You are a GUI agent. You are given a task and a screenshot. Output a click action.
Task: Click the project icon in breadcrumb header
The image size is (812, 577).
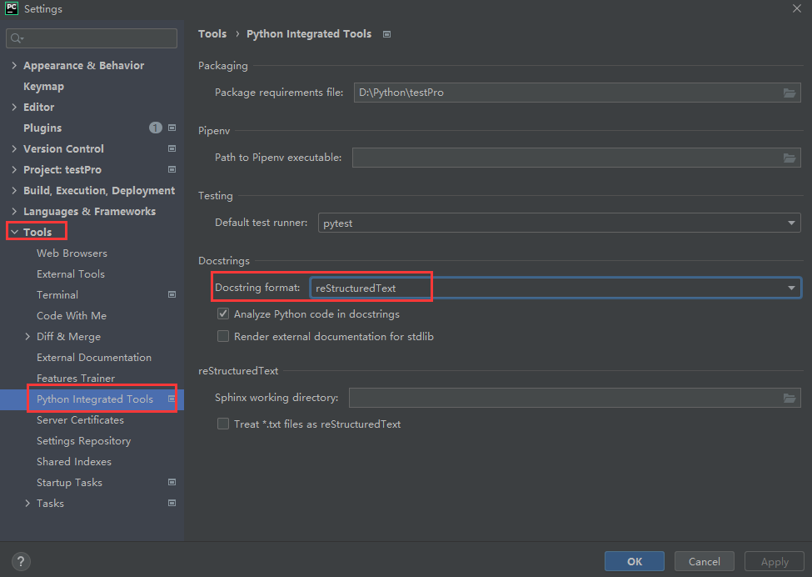pos(386,34)
